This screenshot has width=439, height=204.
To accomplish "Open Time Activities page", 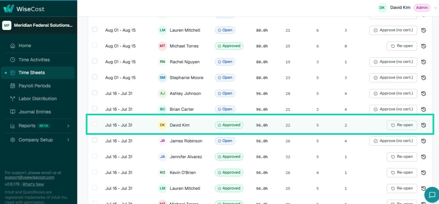I will coord(38,60).
